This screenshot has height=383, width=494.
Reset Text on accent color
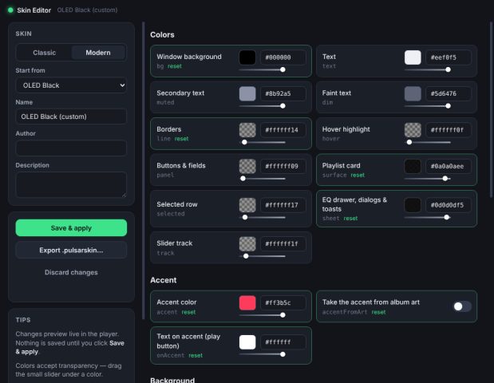[196, 355]
